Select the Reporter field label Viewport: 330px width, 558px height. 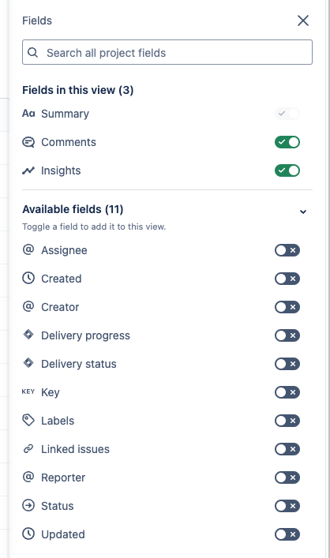[63, 477]
